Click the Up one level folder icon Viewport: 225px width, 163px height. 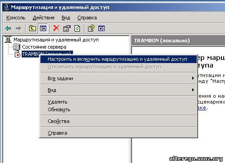click(32, 28)
